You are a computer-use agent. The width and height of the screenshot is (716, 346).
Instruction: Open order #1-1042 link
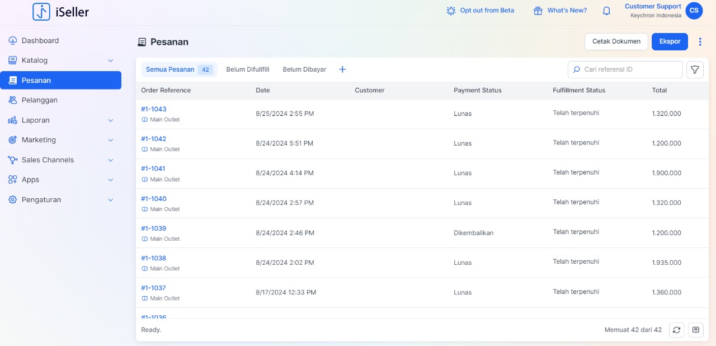pos(154,139)
